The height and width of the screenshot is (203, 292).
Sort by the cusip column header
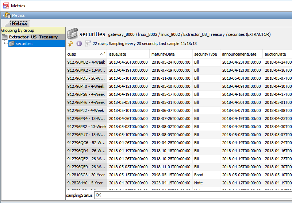[86, 54]
